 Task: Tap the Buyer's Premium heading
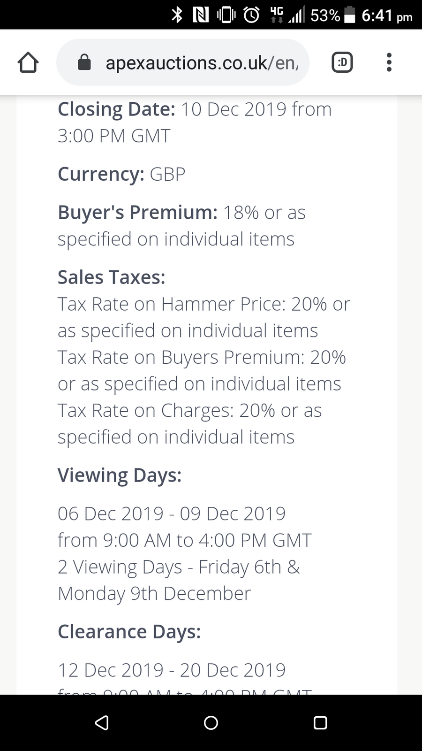(x=138, y=213)
